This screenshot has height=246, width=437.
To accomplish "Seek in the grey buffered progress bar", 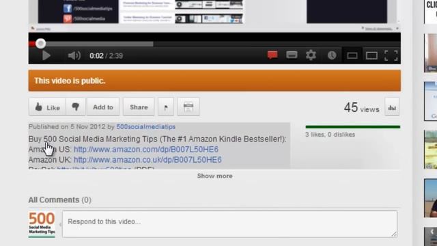I will (x=100, y=44).
